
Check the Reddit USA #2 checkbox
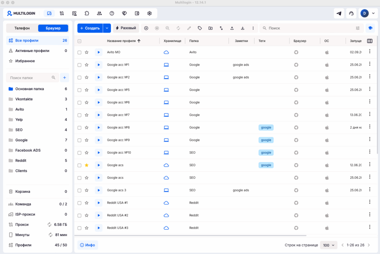coord(79,215)
